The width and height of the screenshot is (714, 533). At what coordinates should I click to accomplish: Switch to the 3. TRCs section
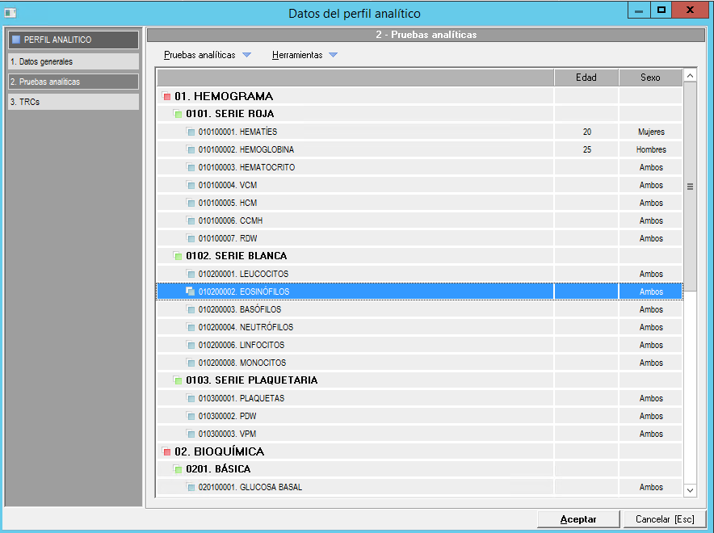(73, 103)
